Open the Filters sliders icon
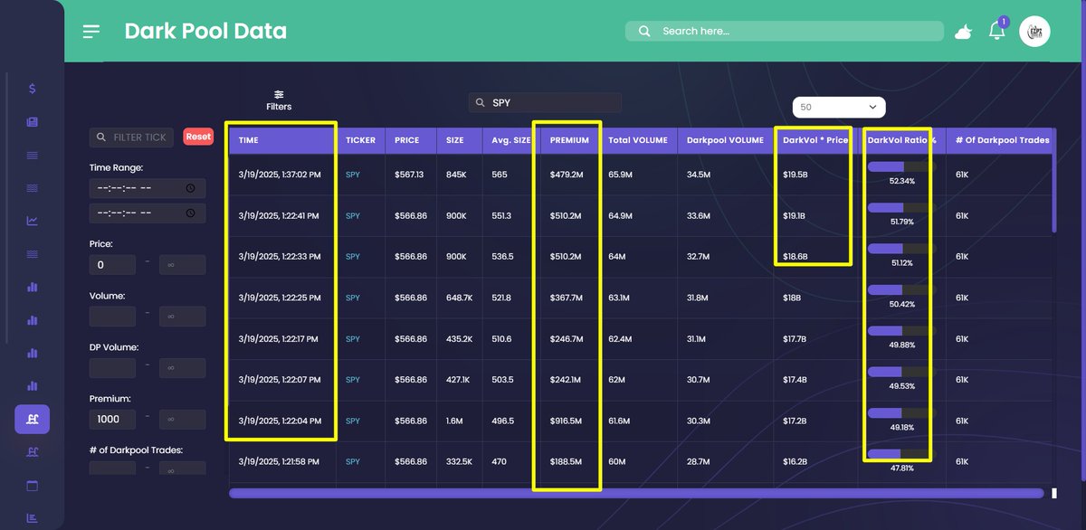This screenshot has height=530, width=1086. coord(279,94)
